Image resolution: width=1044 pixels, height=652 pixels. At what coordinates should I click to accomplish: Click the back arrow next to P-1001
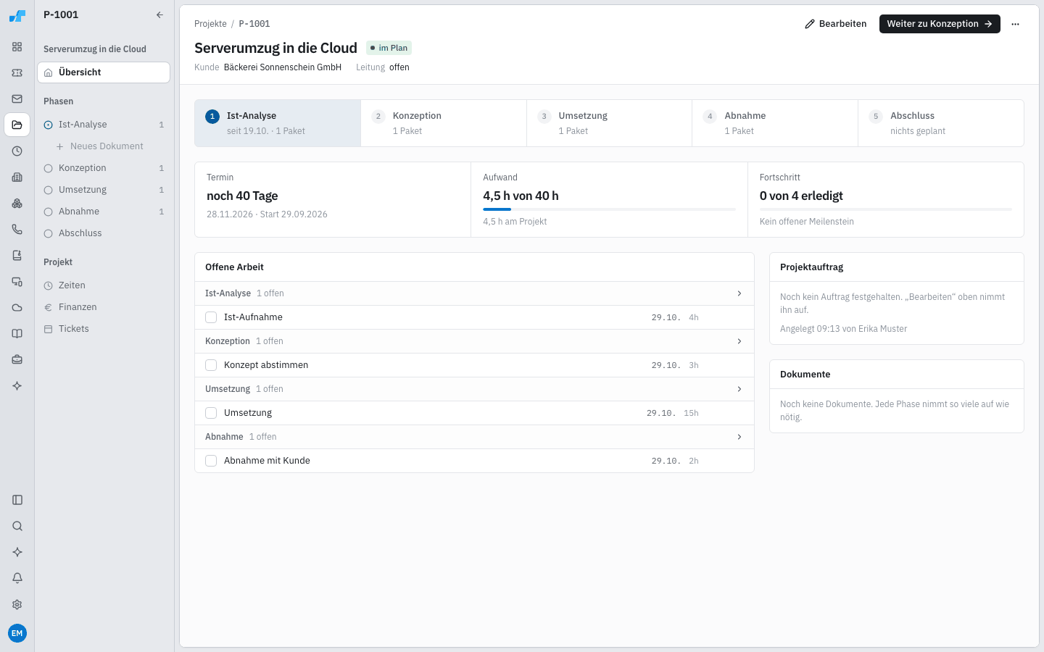[x=159, y=14]
